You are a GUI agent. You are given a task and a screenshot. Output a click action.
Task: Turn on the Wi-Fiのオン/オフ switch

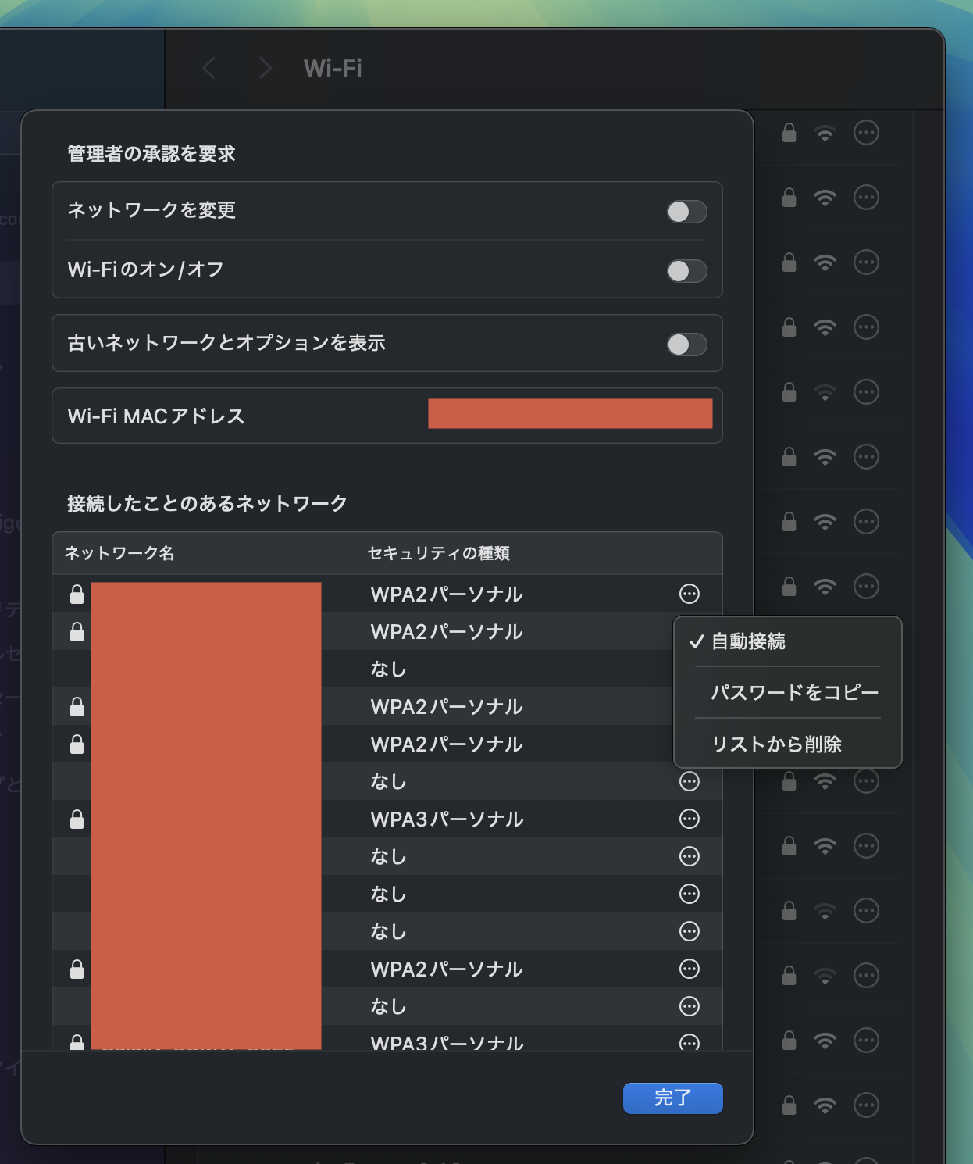686,270
